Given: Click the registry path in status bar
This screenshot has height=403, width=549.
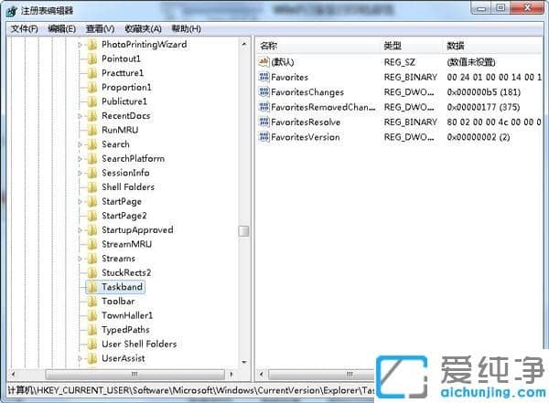Looking at the screenshot, I should click(x=191, y=390).
